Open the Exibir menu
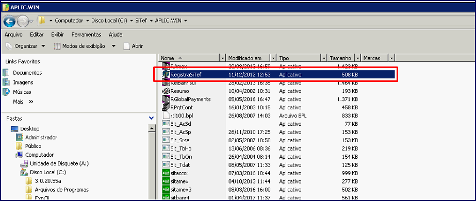This screenshot has width=476, height=201. 57,35
